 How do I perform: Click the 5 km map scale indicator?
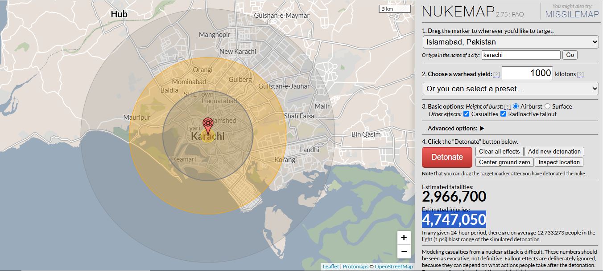tap(394, 9)
